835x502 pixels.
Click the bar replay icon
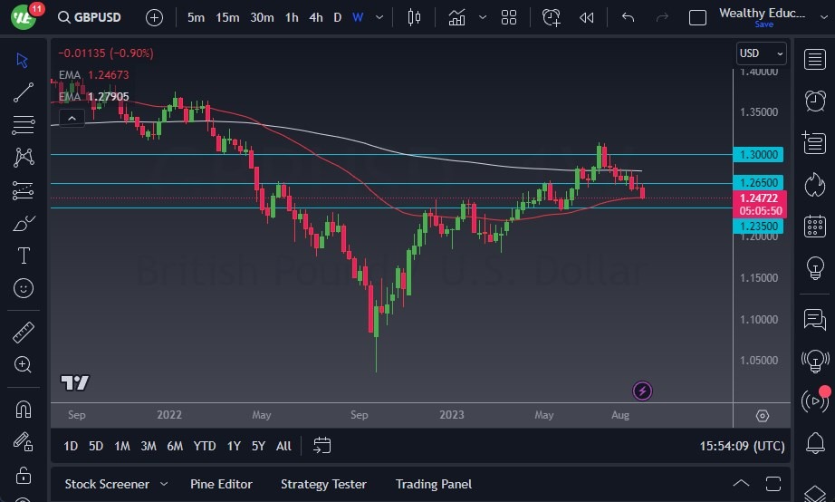[587, 17]
